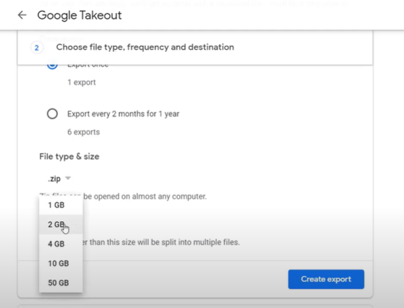The height and width of the screenshot is (308, 404).
Task: Choose 1 GB from the size list
Action: [57, 205]
